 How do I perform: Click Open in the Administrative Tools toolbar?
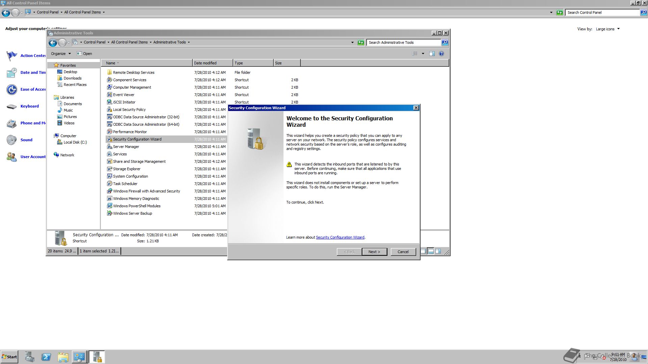84,54
